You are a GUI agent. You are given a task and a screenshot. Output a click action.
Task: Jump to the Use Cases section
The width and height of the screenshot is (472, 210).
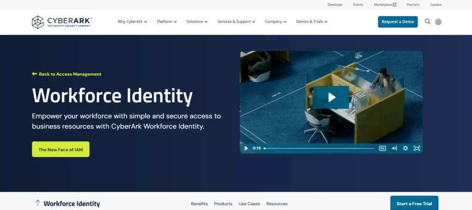click(x=249, y=204)
